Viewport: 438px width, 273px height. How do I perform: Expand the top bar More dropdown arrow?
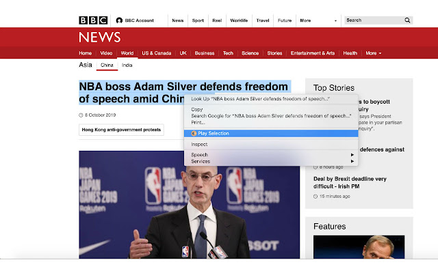[x=335, y=20]
